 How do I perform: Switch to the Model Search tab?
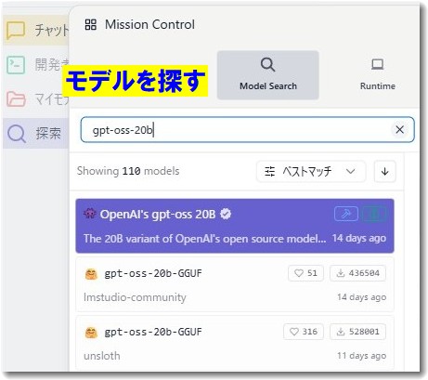[268, 75]
